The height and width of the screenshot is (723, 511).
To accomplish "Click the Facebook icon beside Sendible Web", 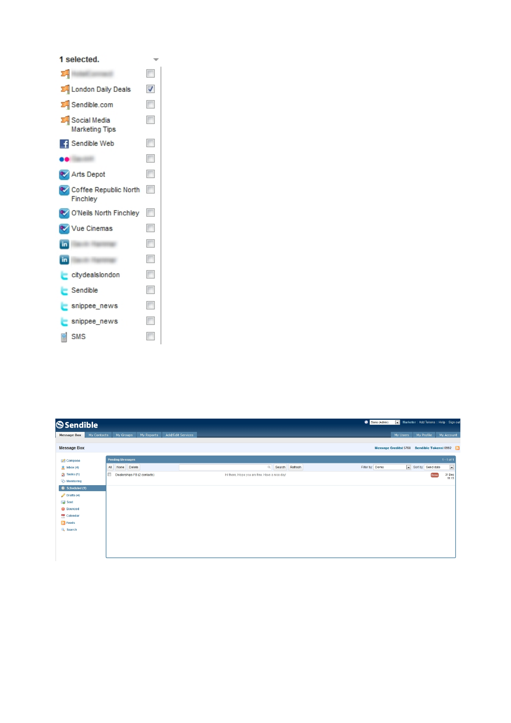I will [64, 144].
